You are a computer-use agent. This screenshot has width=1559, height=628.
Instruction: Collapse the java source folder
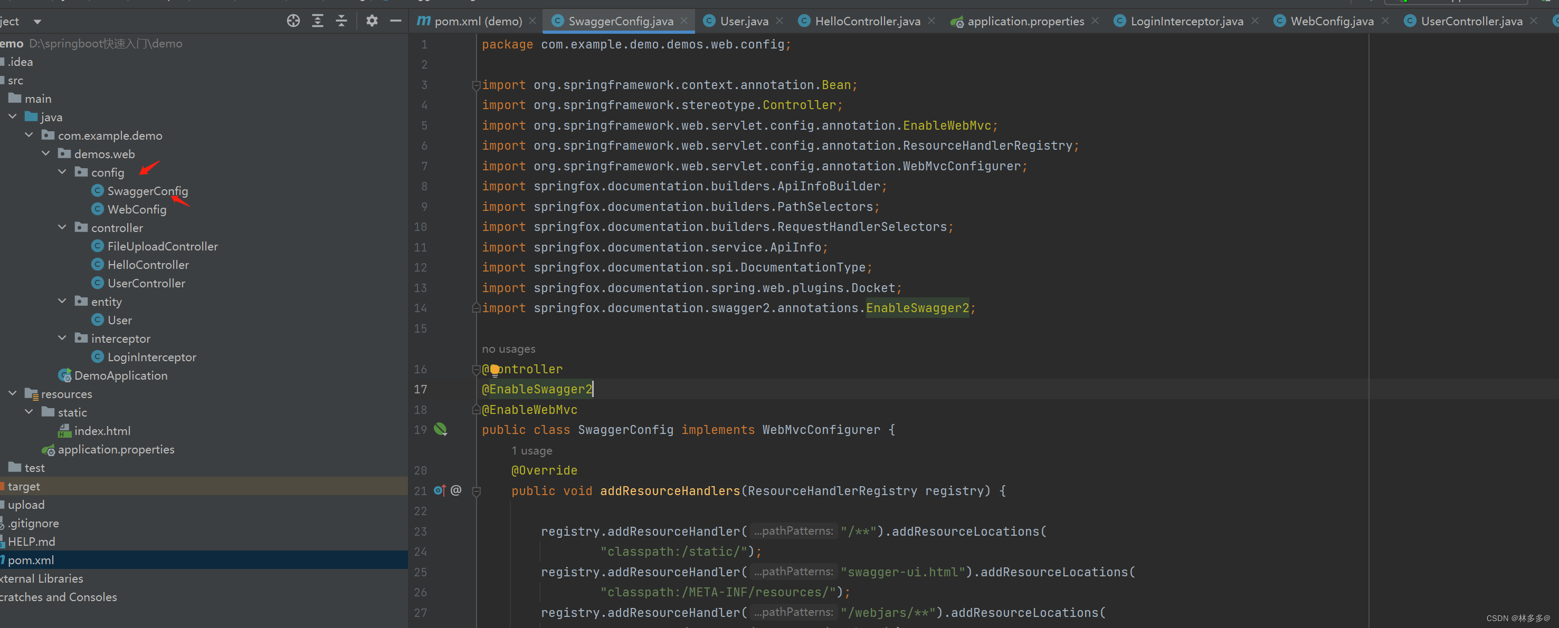click(x=13, y=117)
